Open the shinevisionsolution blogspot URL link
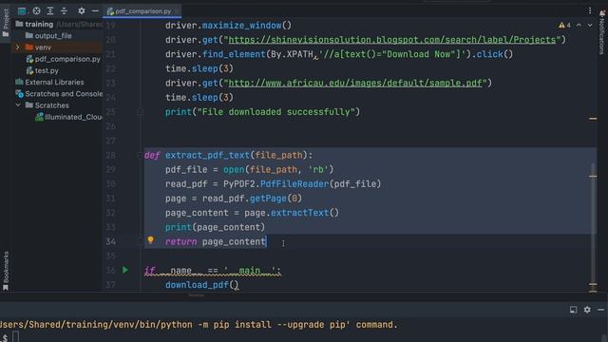Image resolution: width=608 pixels, height=342 pixels. (x=392, y=40)
